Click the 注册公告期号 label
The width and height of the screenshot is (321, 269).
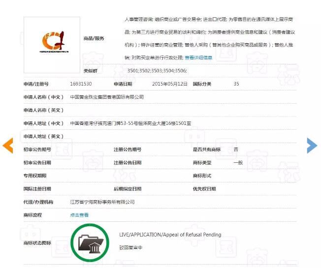point(128,149)
